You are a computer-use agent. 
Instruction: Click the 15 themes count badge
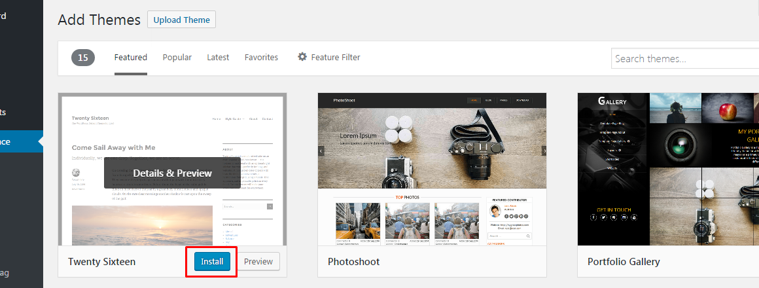click(x=83, y=58)
